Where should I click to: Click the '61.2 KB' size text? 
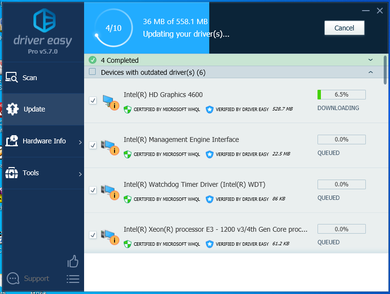pos(281,243)
